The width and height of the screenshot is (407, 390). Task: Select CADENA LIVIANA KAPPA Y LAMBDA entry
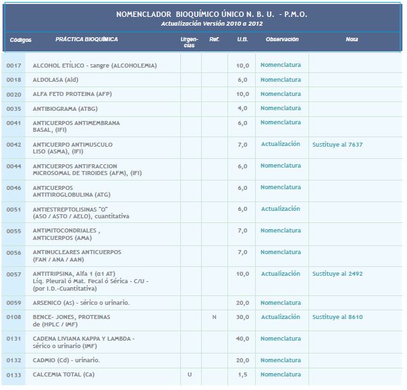click(84, 342)
